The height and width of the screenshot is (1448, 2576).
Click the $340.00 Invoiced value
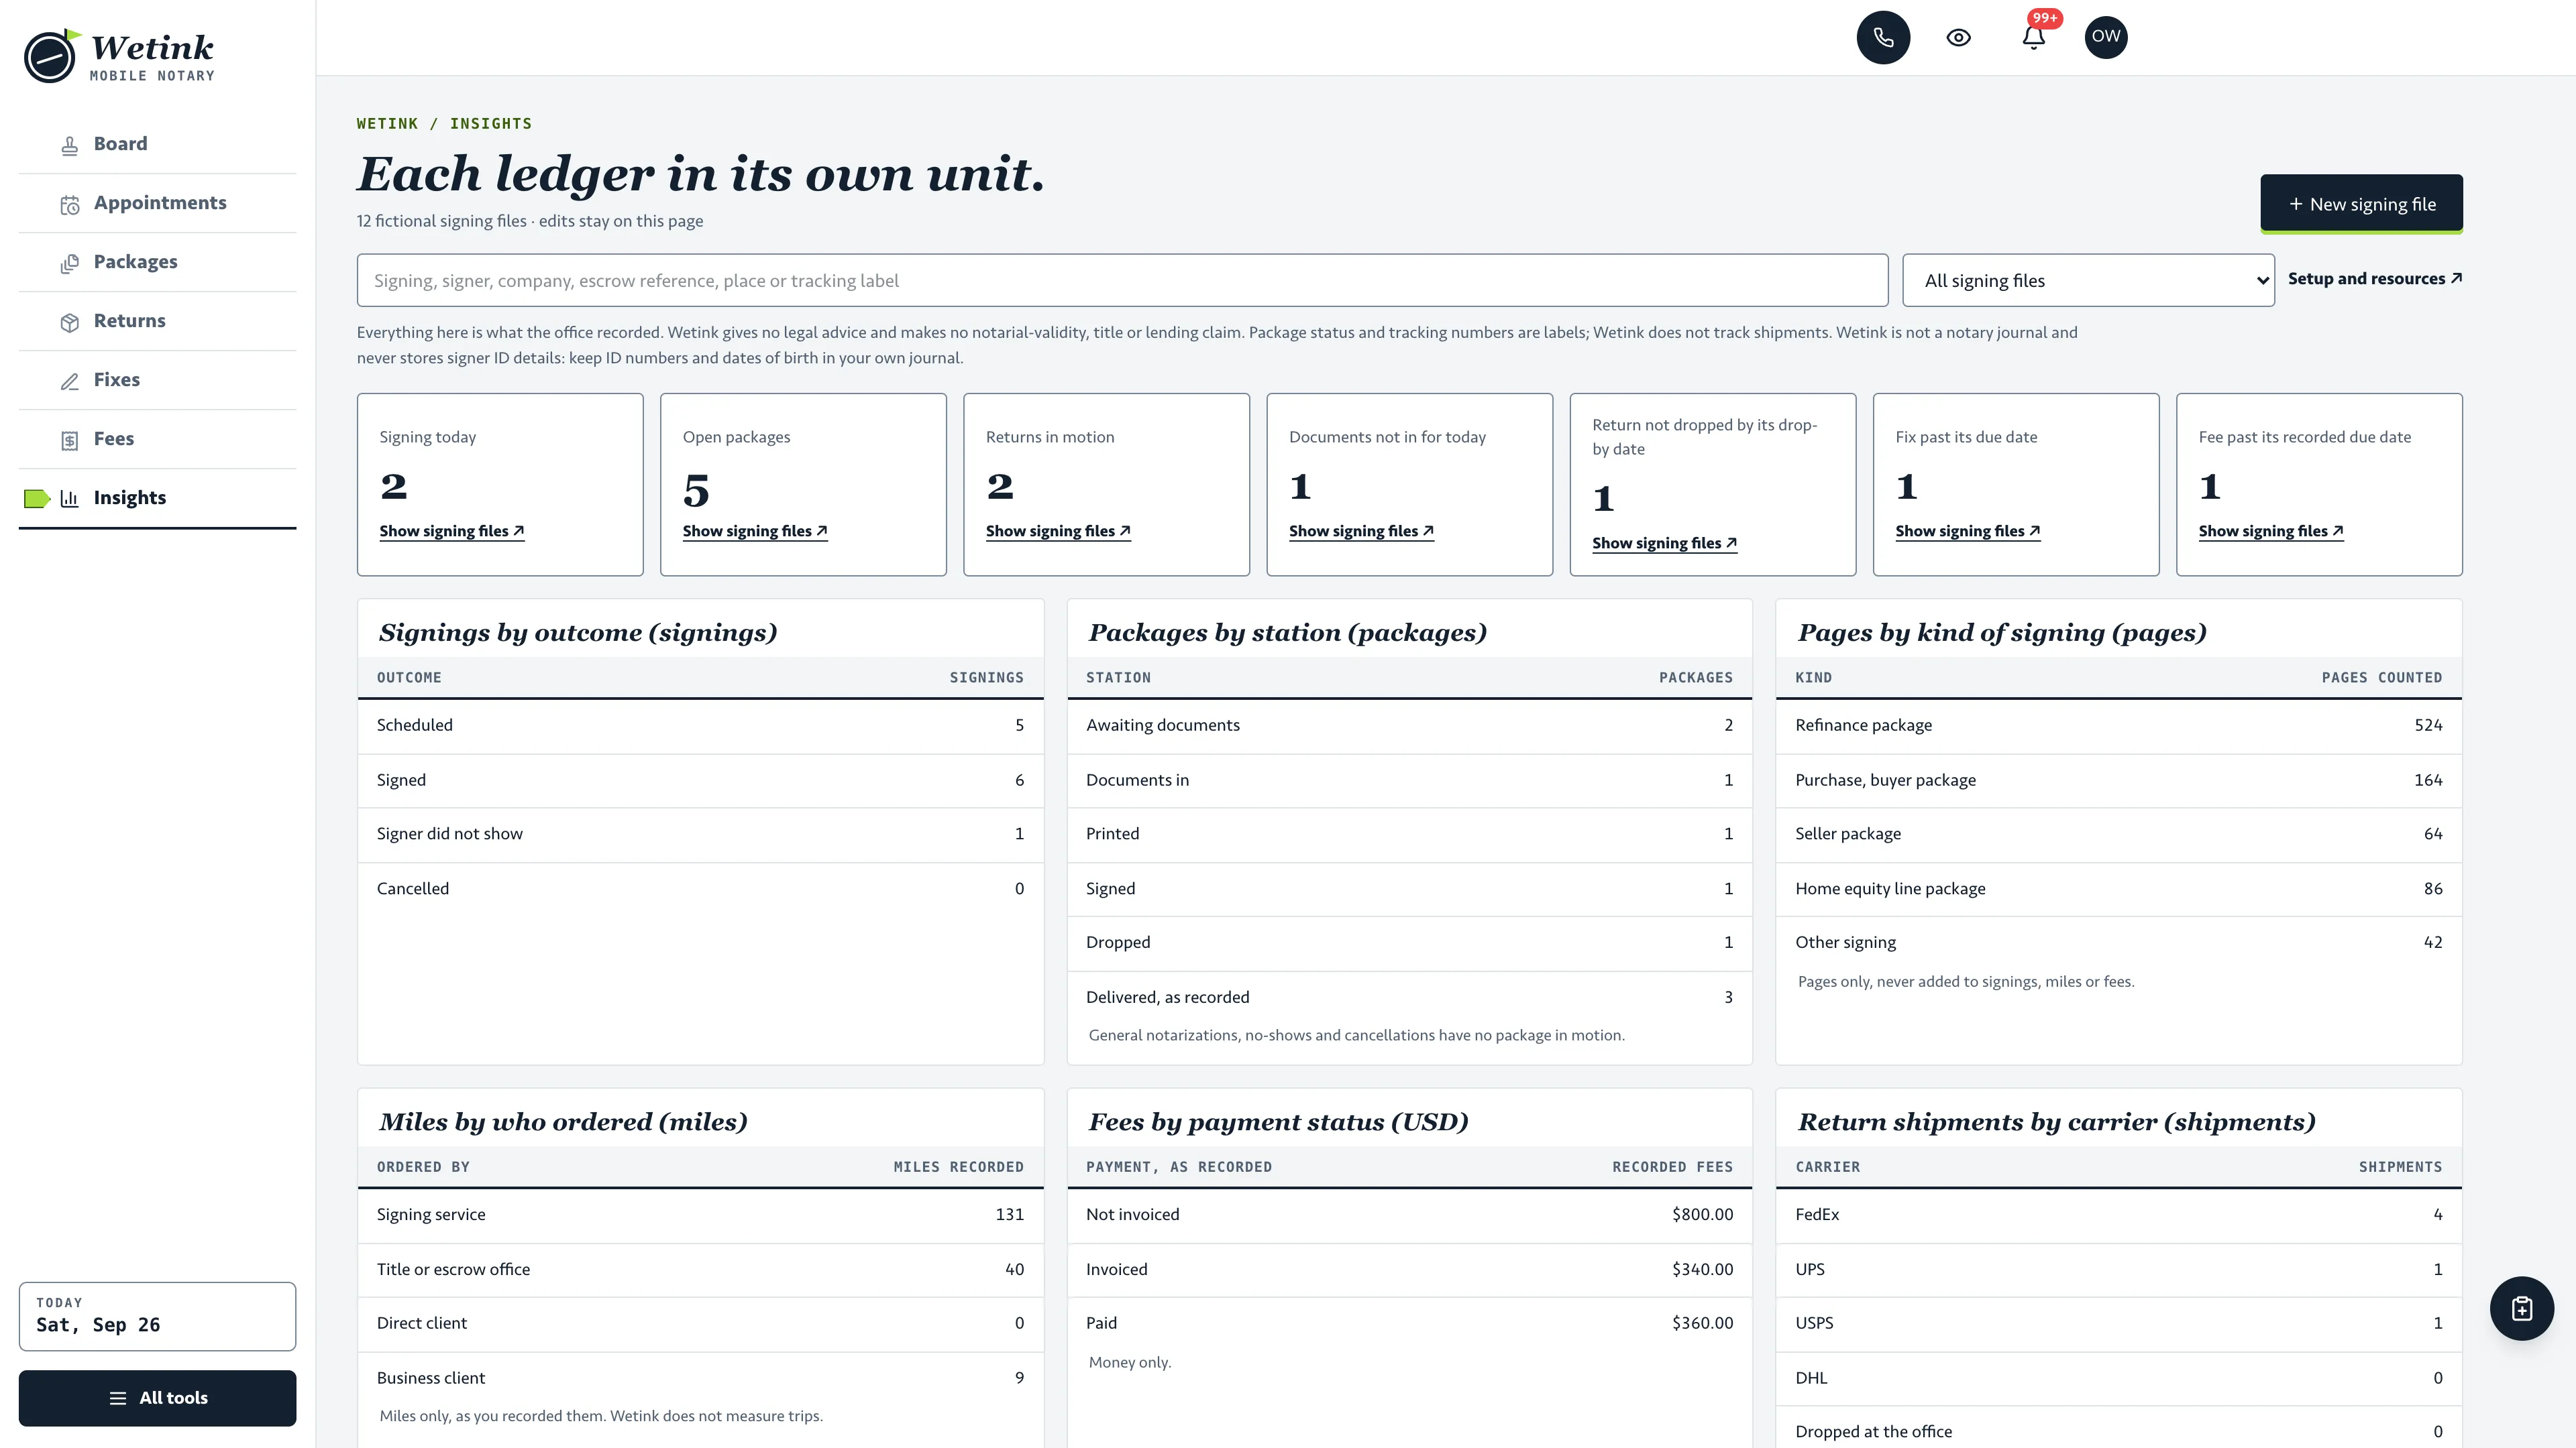pyautogui.click(x=1702, y=1270)
